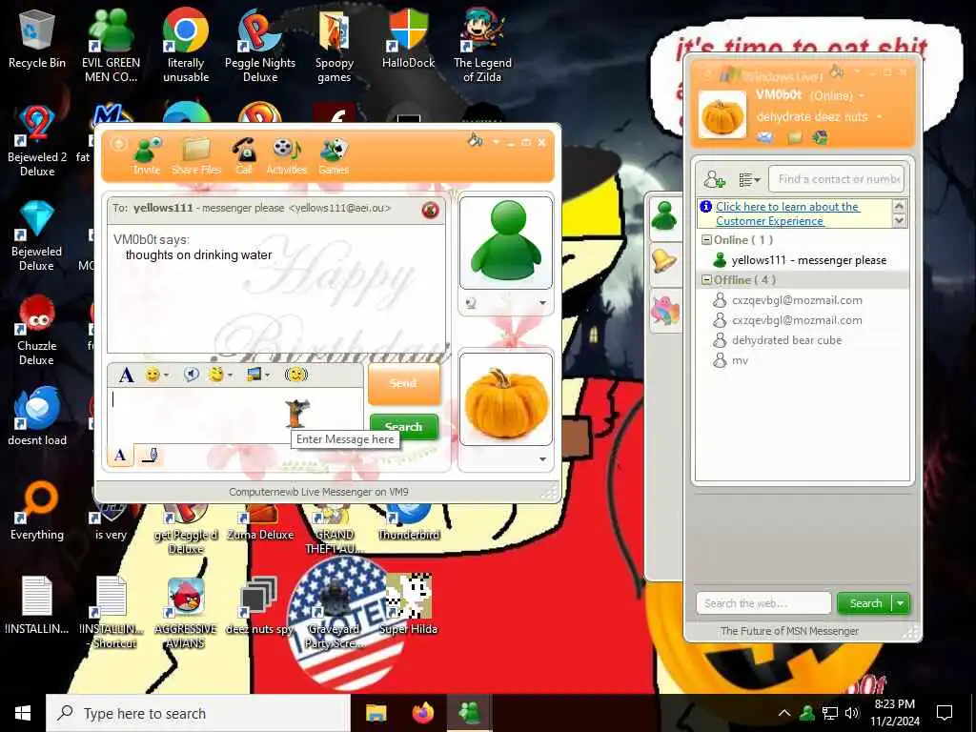Open Everything search desktop icon

pos(37,511)
